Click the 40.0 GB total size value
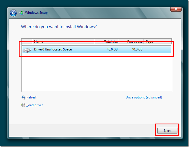This screenshot has width=189, height=147. [112, 49]
